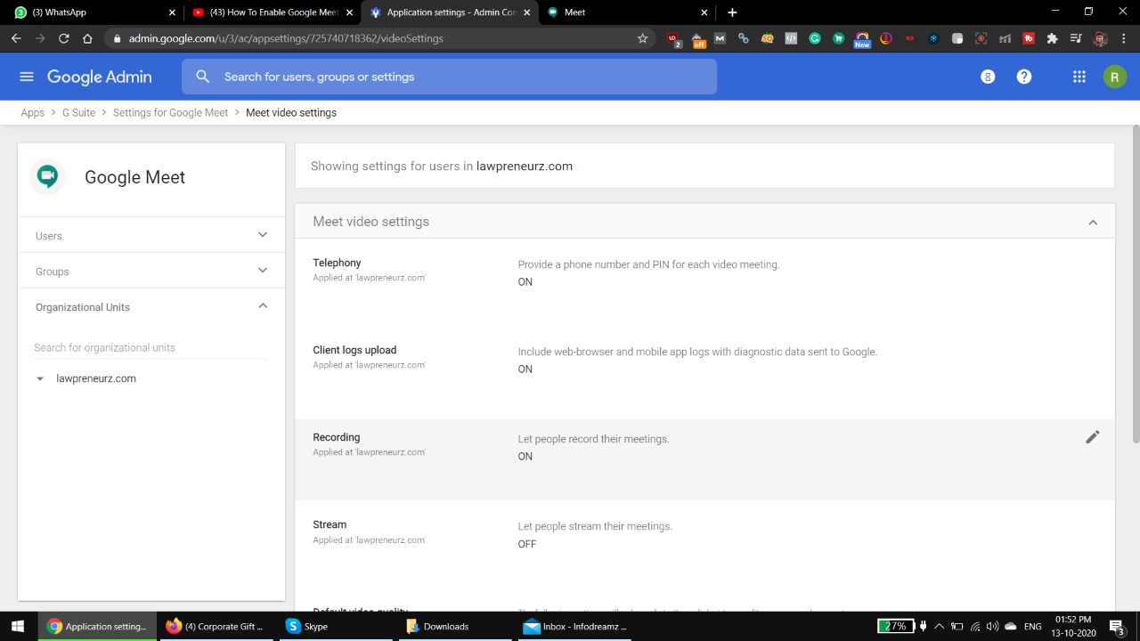Edit the Recording setting with pencil icon

point(1093,437)
